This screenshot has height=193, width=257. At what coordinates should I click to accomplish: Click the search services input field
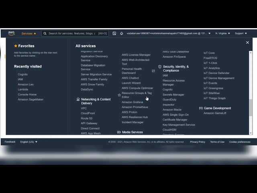click(x=75, y=33)
